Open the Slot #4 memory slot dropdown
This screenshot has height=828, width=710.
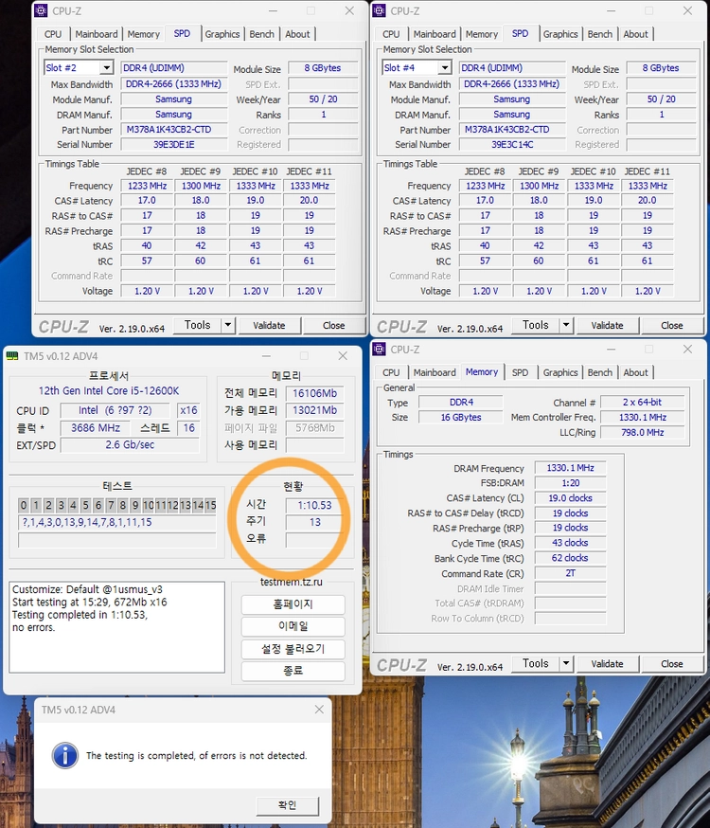pos(445,67)
